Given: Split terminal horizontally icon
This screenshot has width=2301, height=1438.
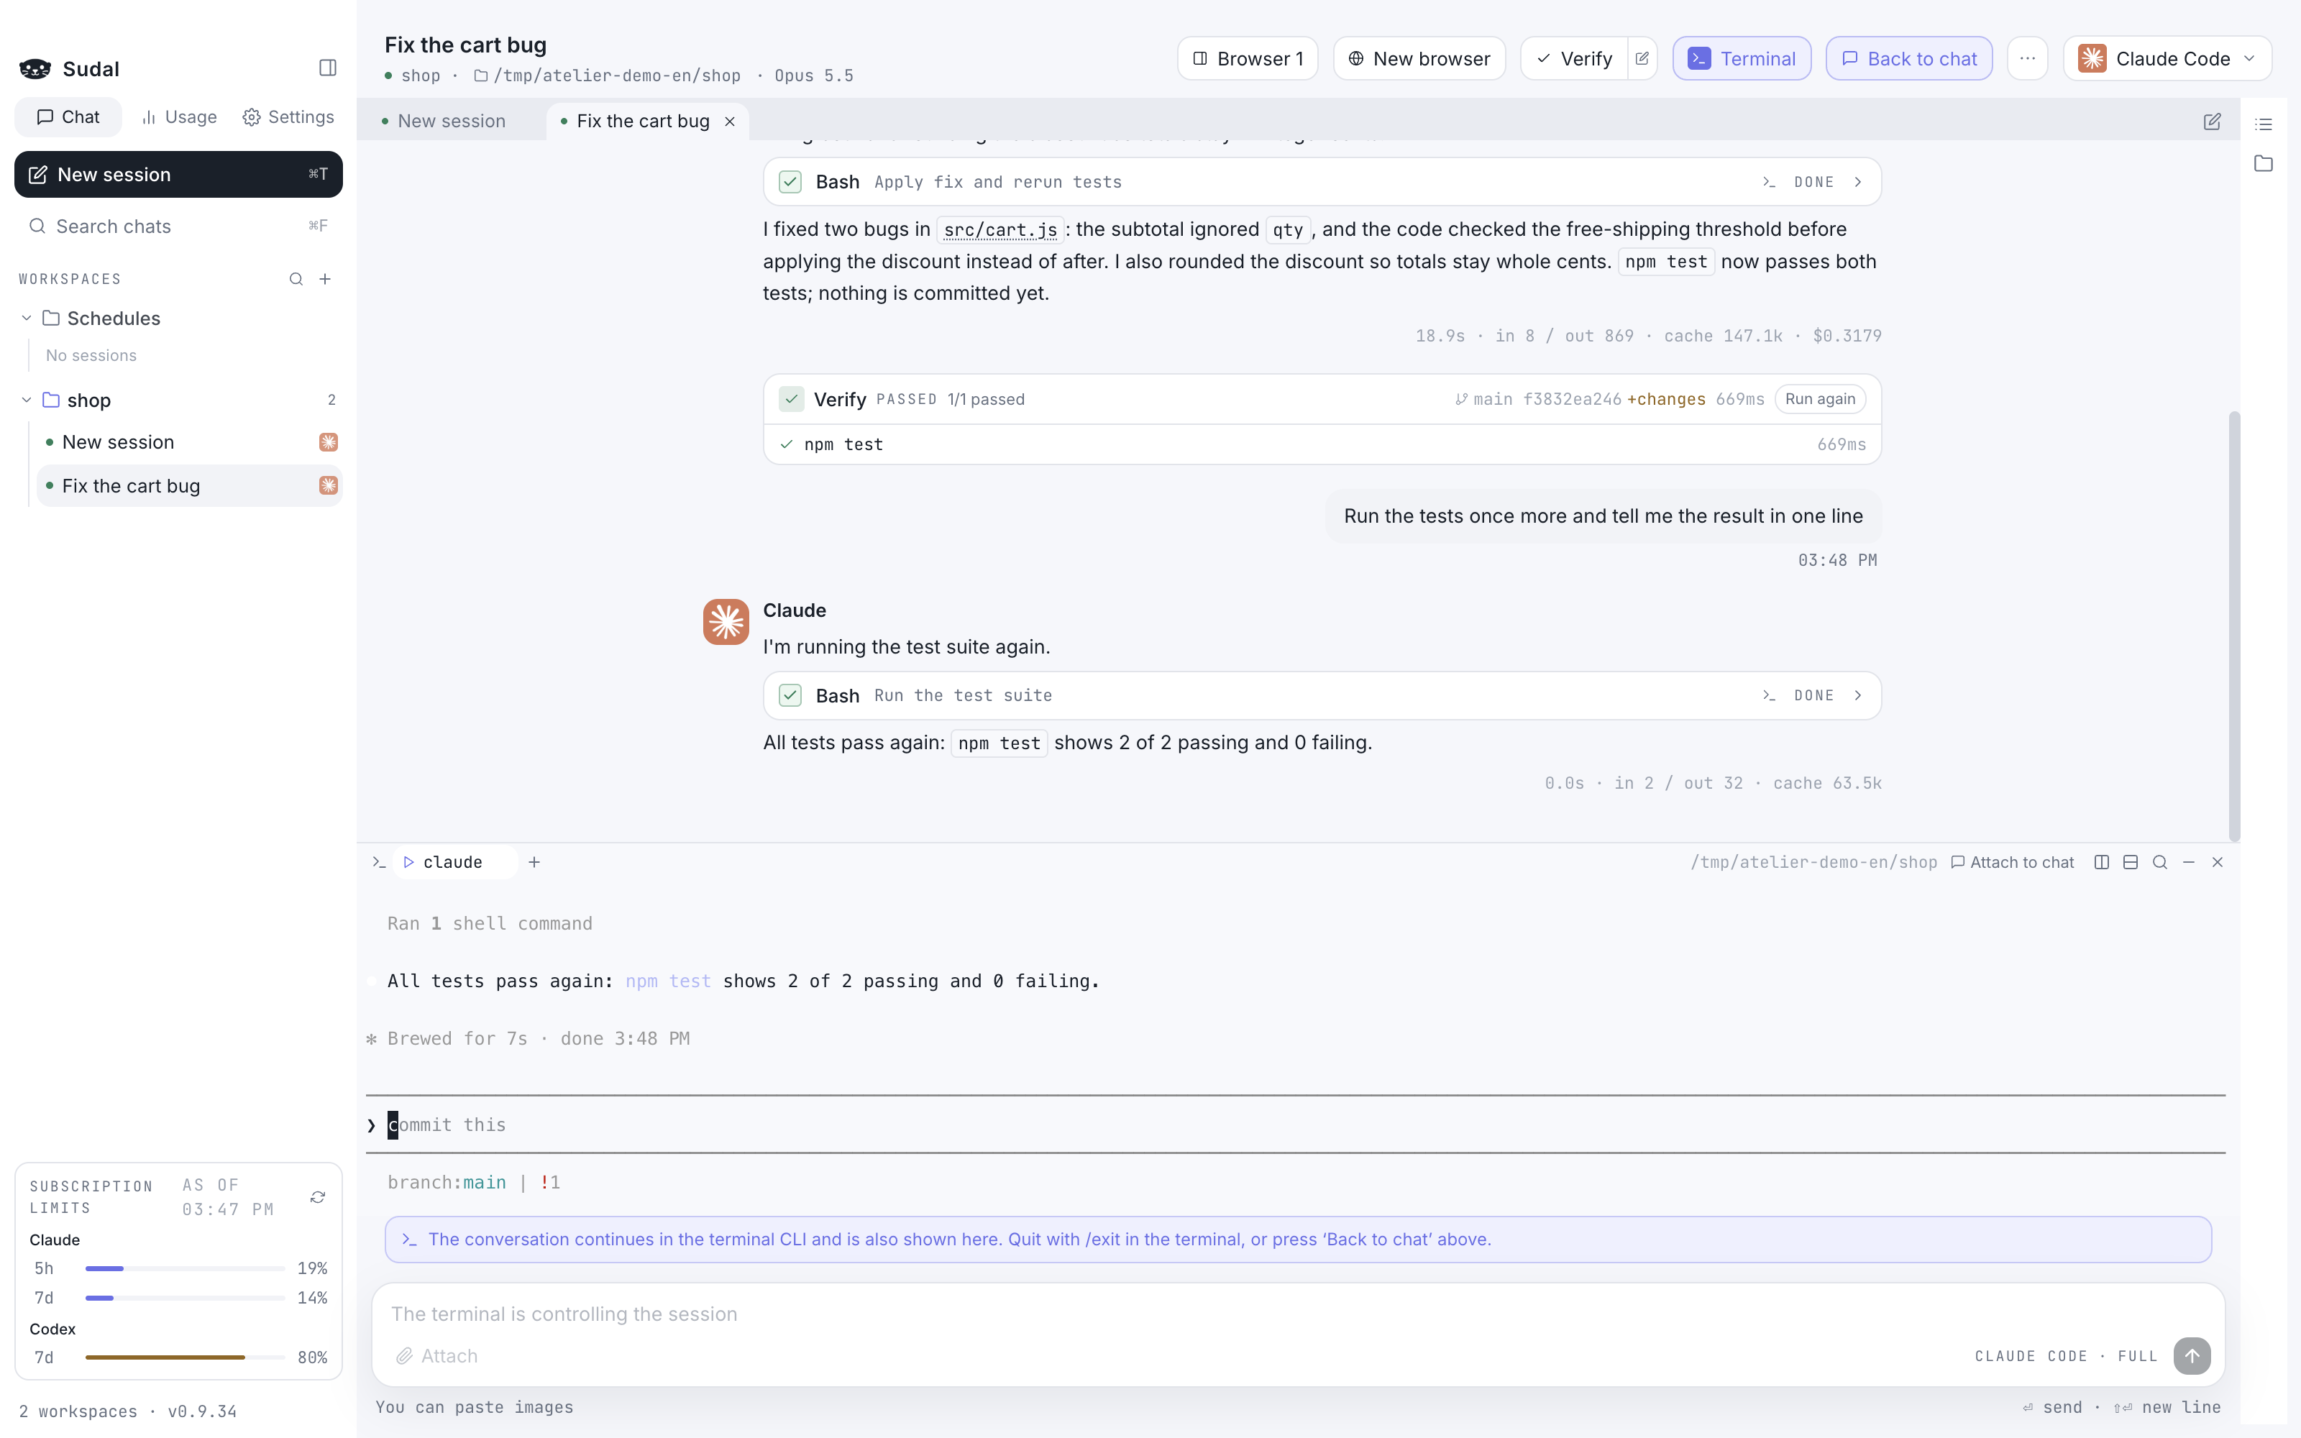Looking at the screenshot, I should pyautogui.click(x=2131, y=861).
